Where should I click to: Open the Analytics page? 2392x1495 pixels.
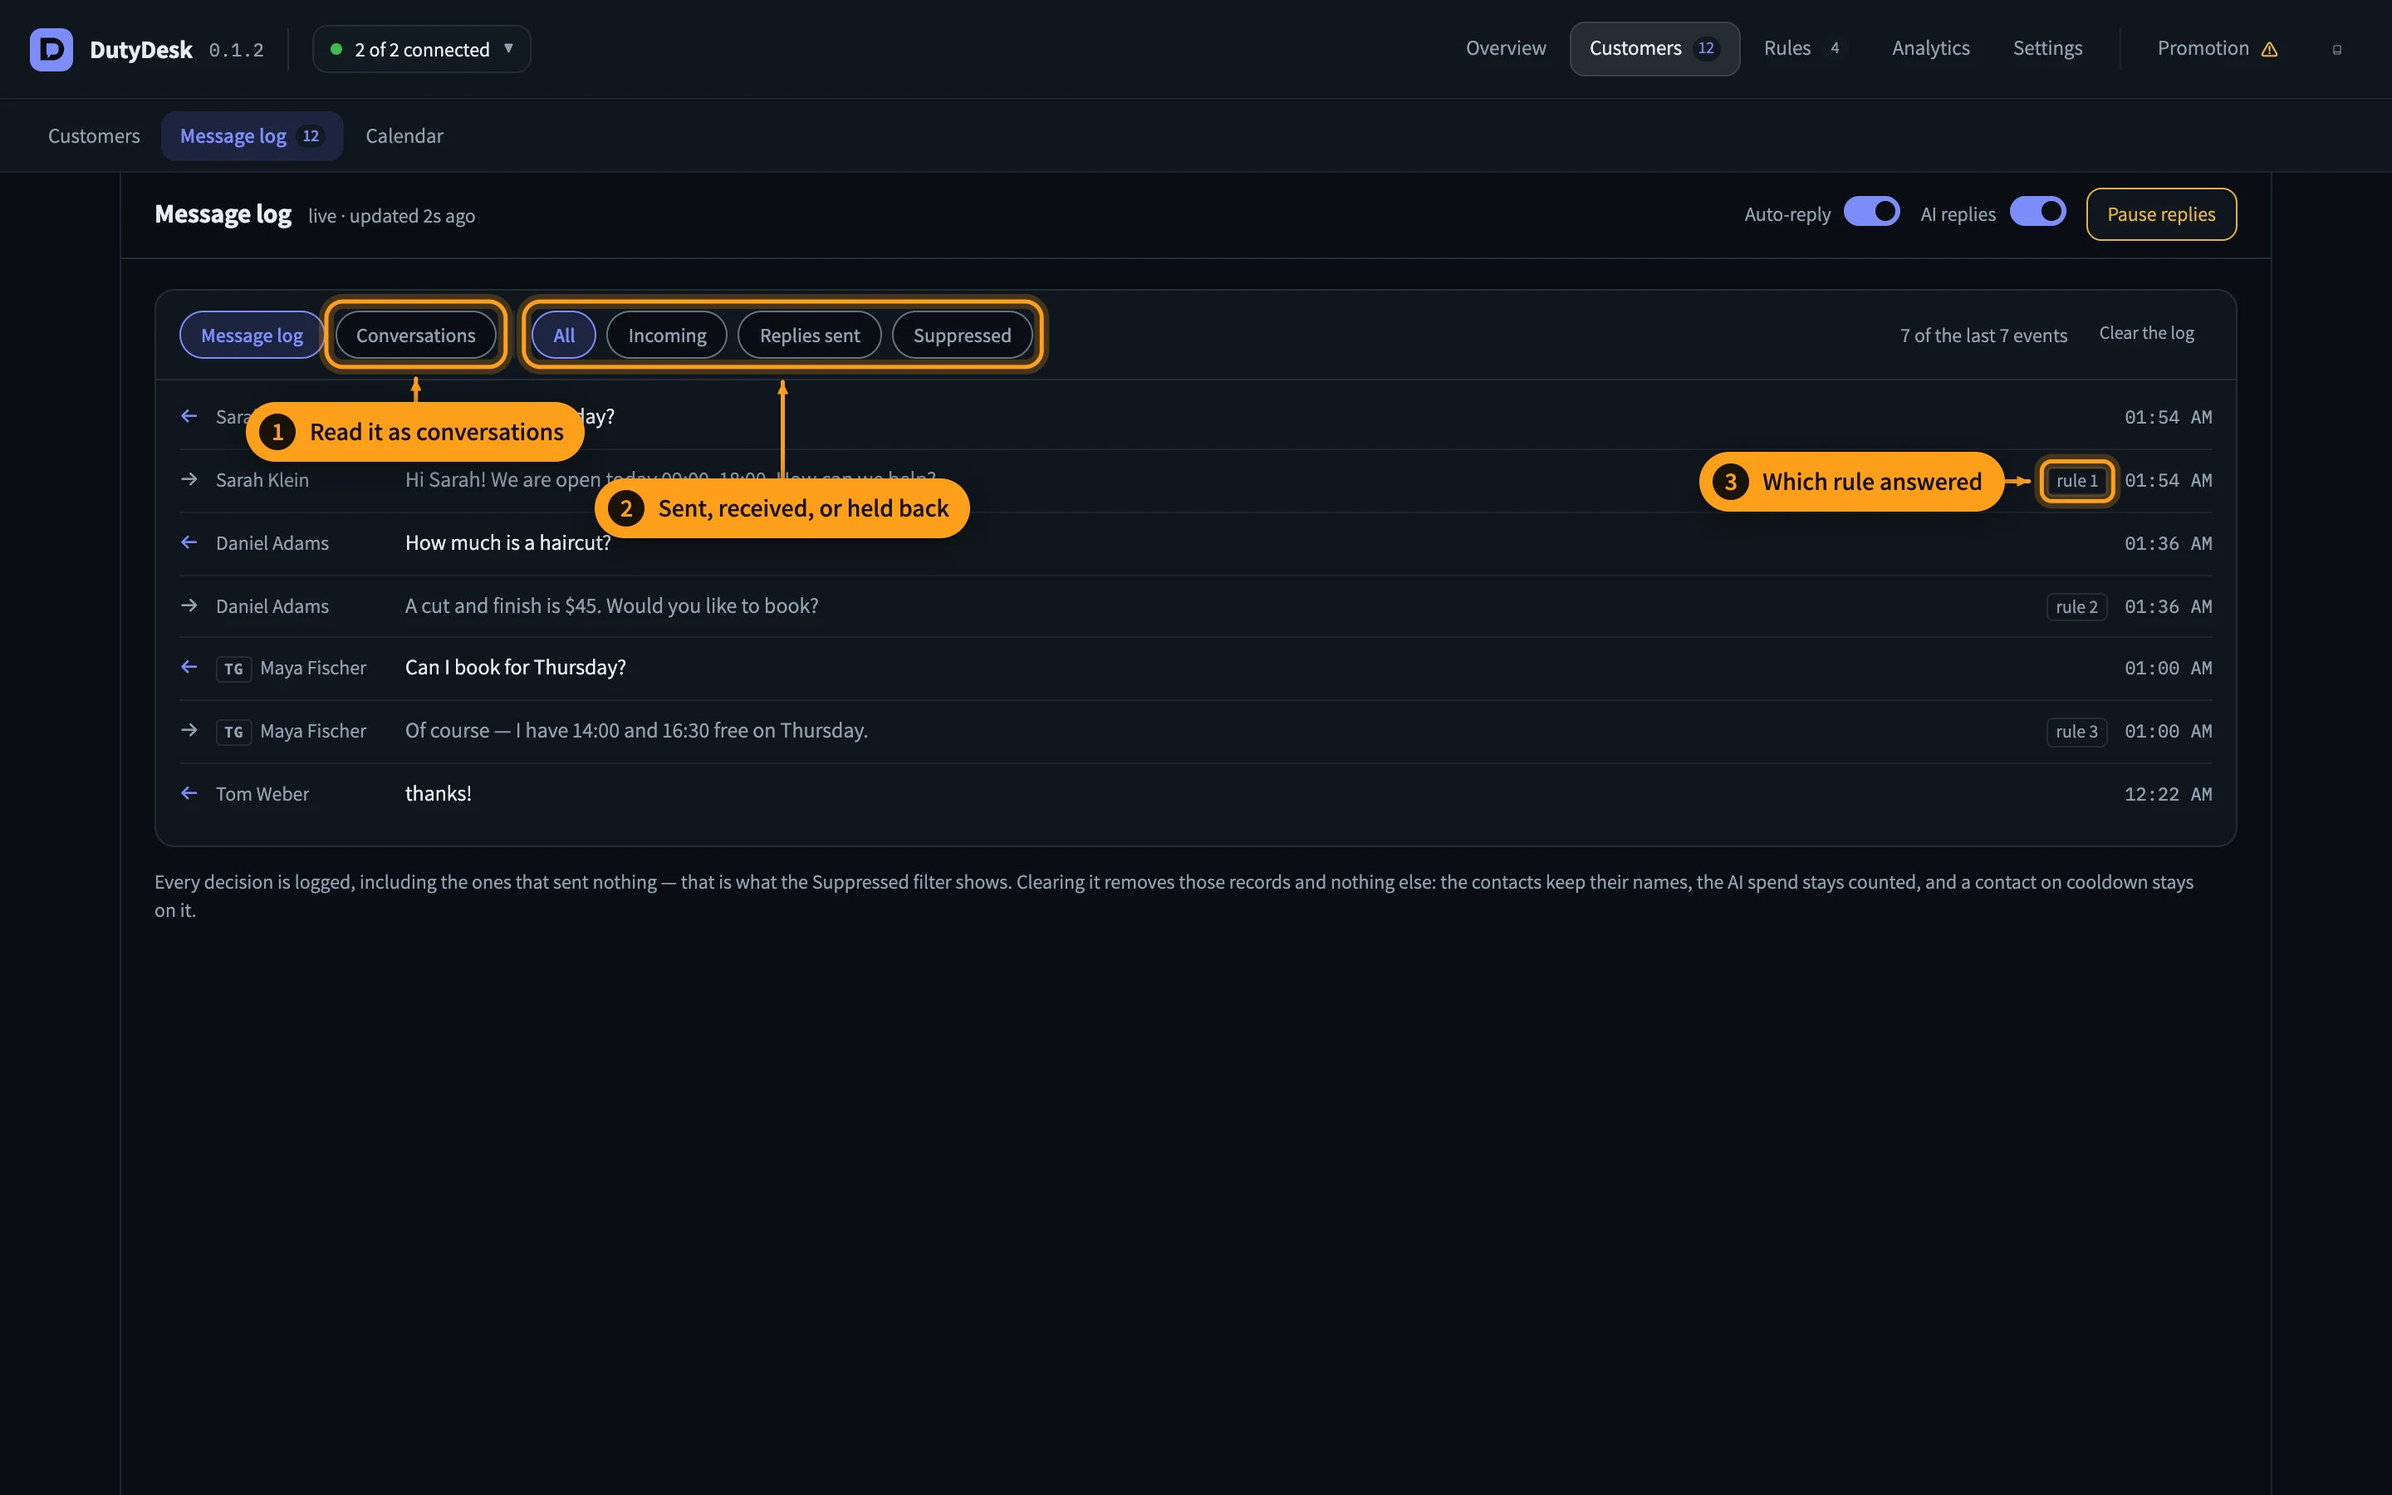click(1930, 48)
